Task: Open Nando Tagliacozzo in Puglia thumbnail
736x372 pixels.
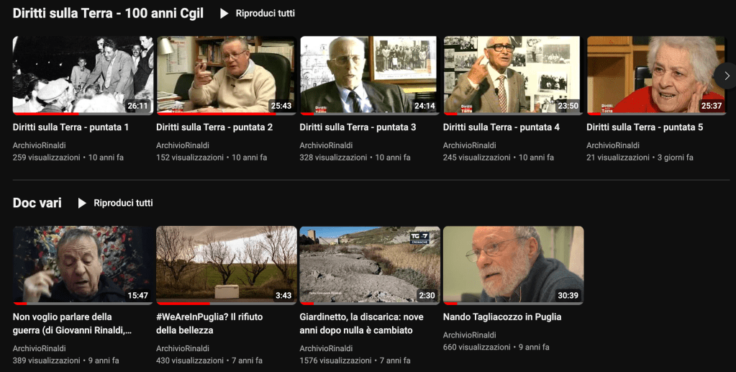Action: [x=513, y=266]
